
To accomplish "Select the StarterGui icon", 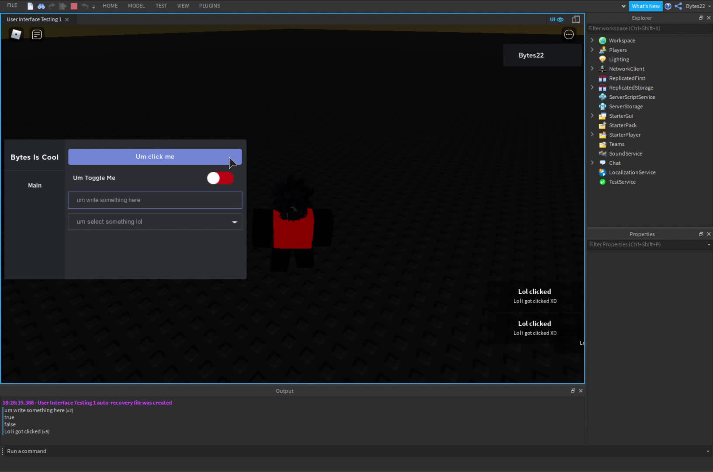I will pyautogui.click(x=602, y=116).
